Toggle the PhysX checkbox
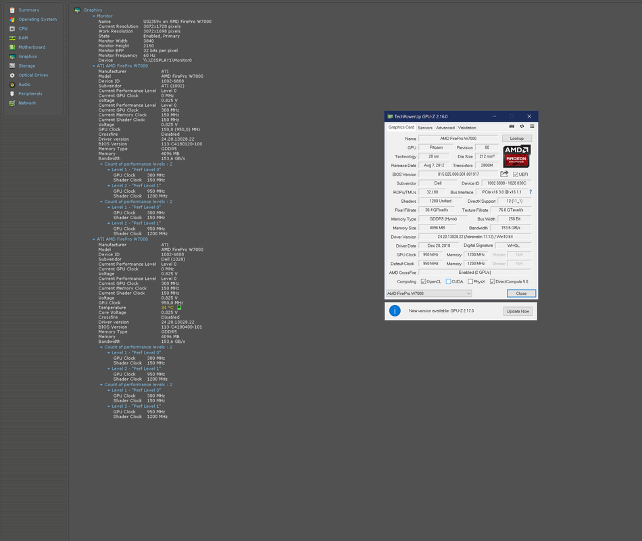642x541 pixels. [x=470, y=281]
